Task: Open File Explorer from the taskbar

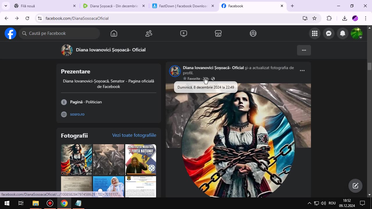Action: (x=35, y=203)
